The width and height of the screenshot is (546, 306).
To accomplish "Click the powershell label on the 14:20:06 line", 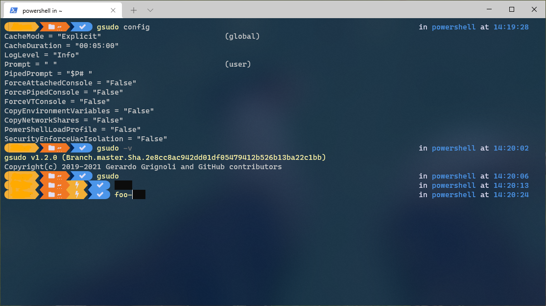I will pos(453,176).
